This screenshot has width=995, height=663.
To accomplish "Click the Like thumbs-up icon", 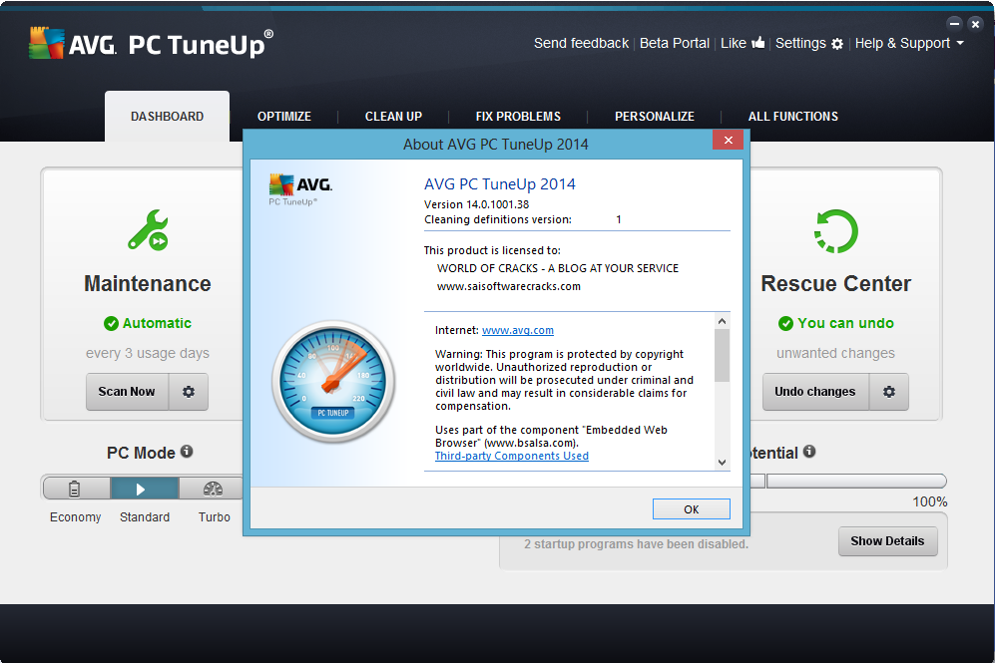I will [x=758, y=43].
